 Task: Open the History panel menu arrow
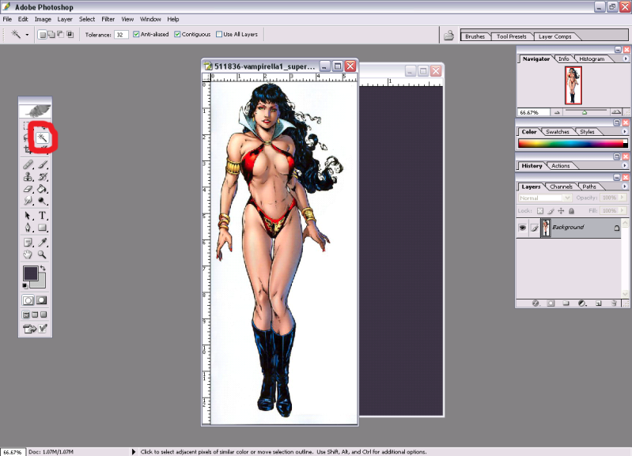[x=625, y=165]
